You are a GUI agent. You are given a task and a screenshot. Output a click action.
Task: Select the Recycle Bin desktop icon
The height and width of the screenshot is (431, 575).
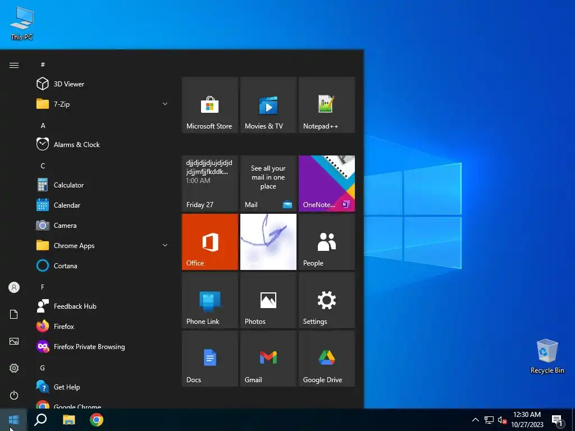[x=547, y=356]
